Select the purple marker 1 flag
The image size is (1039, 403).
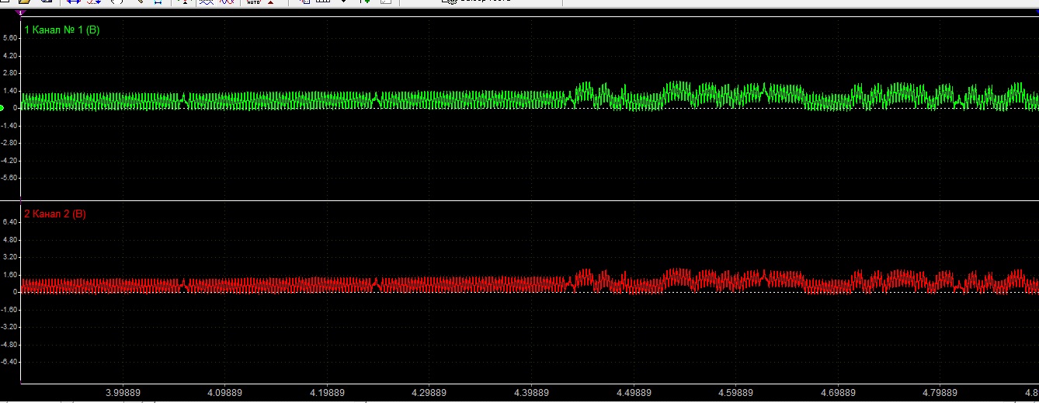click(21, 12)
